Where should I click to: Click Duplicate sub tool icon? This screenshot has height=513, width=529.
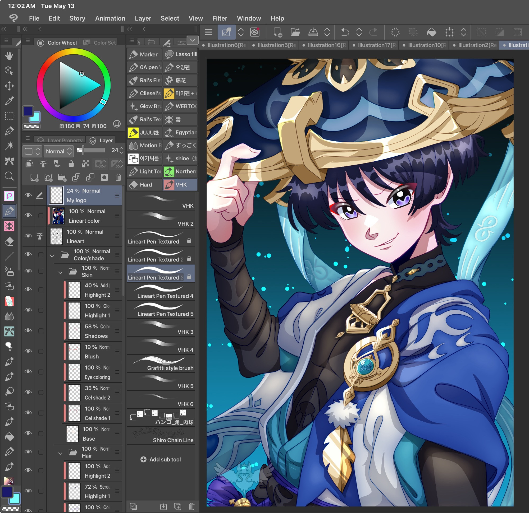177,506
